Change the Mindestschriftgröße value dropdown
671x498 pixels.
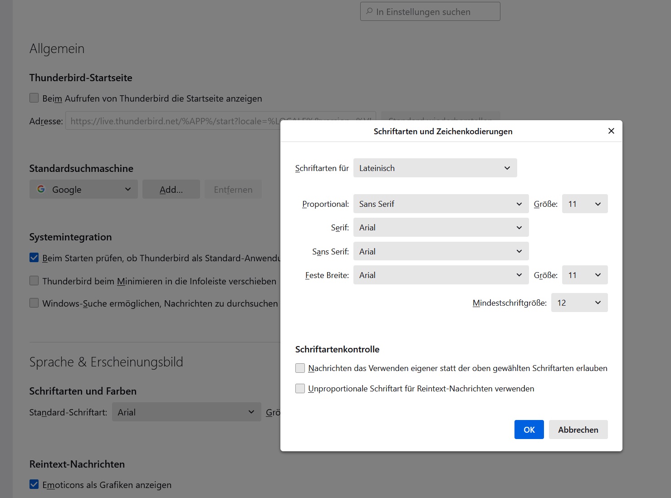click(579, 303)
